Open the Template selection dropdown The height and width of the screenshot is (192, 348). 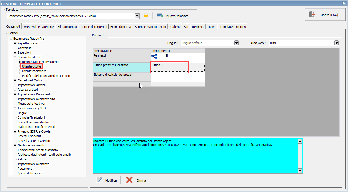pyautogui.click(x=137, y=16)
